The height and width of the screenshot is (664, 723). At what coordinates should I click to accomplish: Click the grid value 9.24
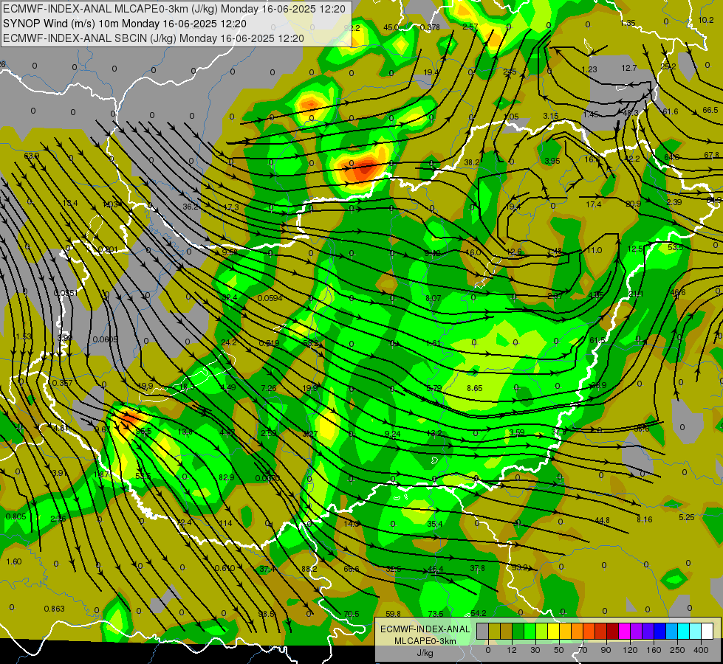(392, 434)
